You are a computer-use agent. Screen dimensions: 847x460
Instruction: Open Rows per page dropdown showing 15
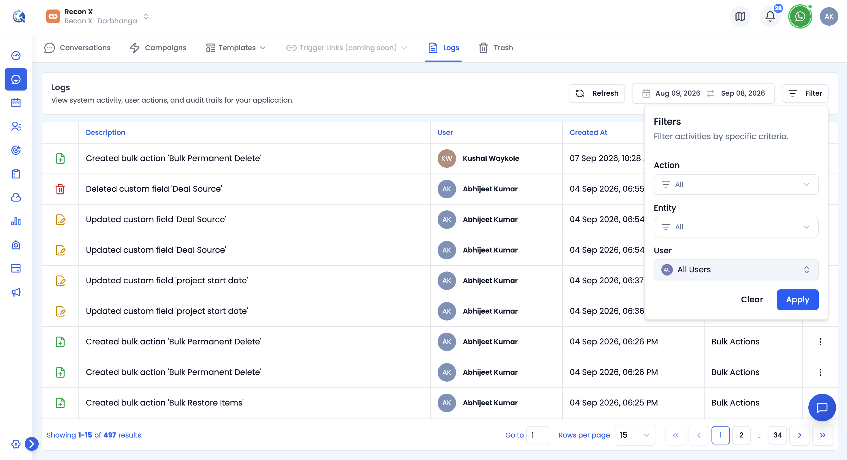(635, 435)
